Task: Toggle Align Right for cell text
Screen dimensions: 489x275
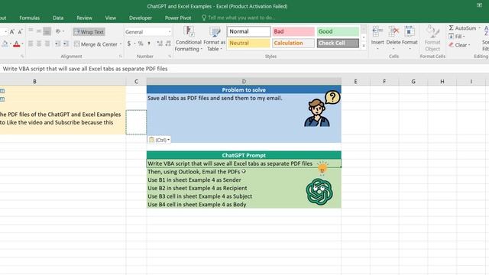Action: pos(47,44)
